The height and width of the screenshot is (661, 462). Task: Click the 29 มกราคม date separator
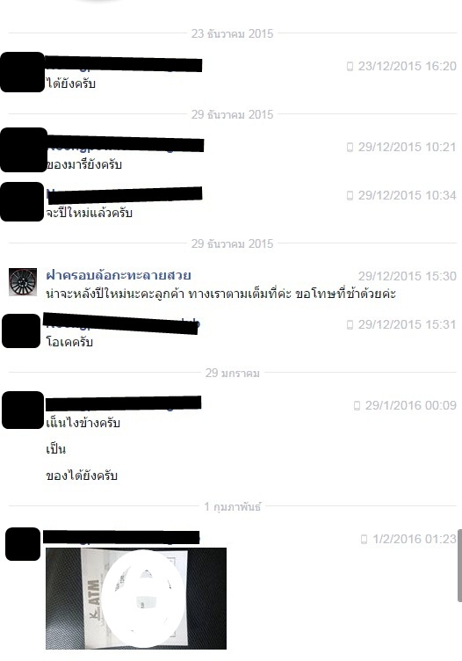click(x=233, y=373)
